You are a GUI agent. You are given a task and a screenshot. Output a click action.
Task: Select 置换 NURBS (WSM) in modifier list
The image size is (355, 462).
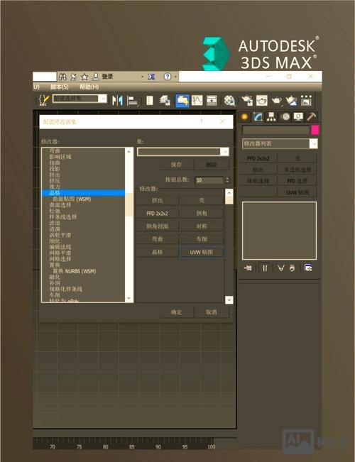[x=74, y=271]
